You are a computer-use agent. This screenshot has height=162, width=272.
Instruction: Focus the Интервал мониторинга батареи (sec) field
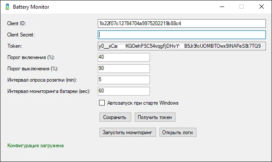pyautogui.click(x=124, y=91)
